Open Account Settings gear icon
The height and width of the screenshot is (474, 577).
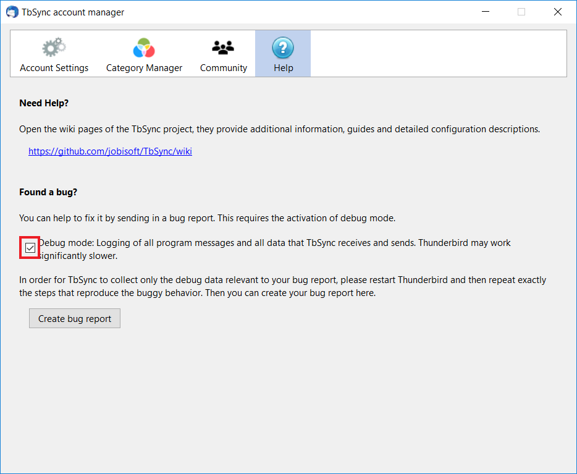tap(54, 47)
